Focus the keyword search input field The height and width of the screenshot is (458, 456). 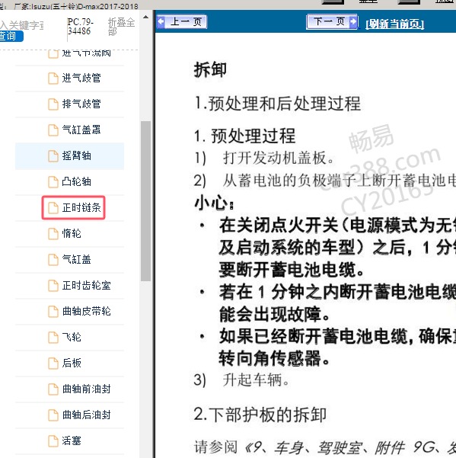point(22,25)
